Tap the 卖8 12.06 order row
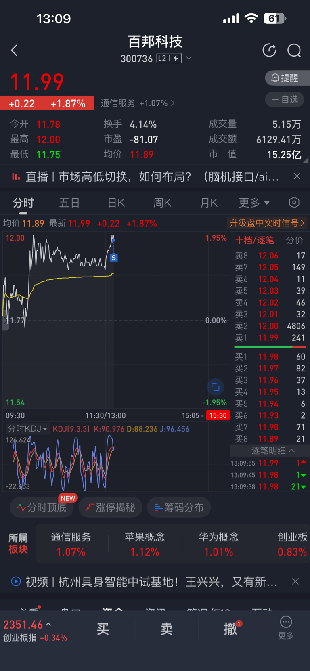 click(270, 256)
